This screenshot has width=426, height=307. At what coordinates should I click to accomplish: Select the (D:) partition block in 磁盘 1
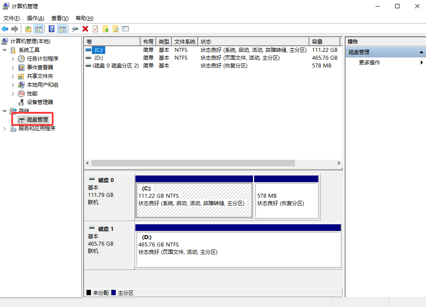[238, 246]
